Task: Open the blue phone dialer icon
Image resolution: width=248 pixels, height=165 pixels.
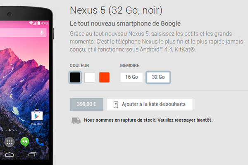Action: pyautogui.click(x=39, y=142)
